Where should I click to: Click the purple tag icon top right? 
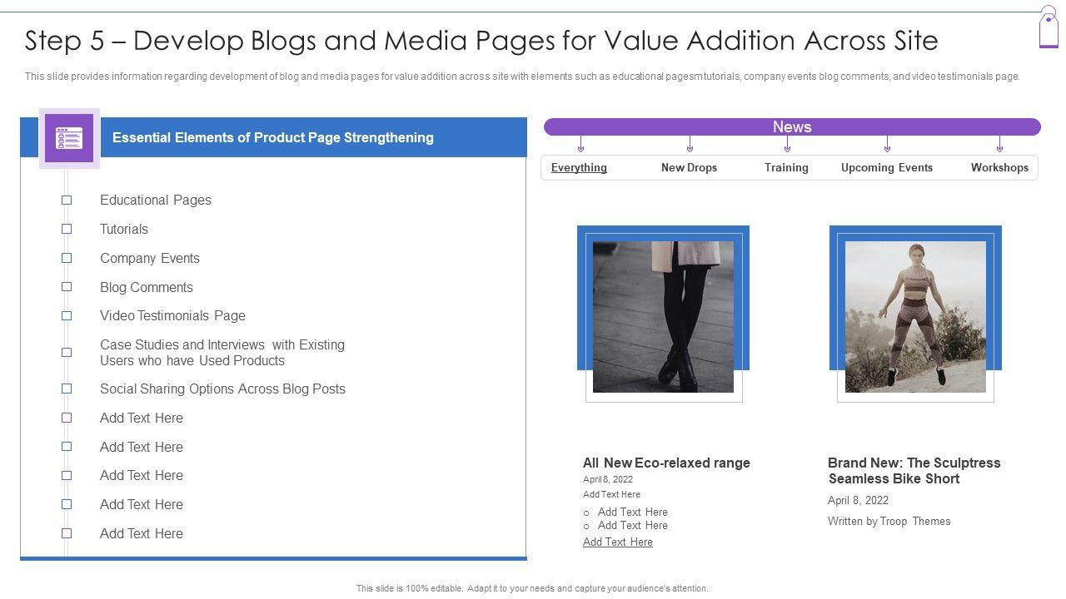[1049, 27]
